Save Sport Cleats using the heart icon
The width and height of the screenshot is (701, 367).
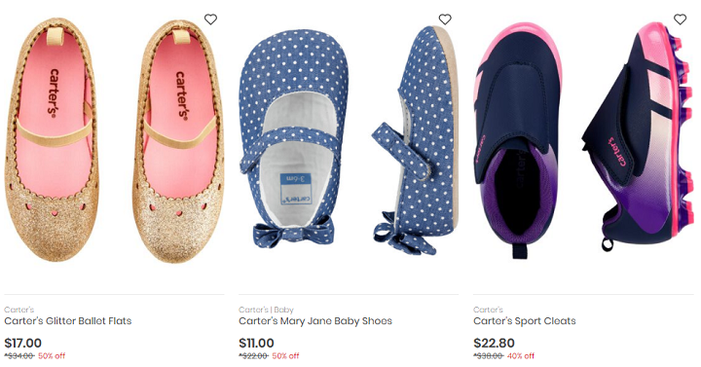click(x=680, y=19)
